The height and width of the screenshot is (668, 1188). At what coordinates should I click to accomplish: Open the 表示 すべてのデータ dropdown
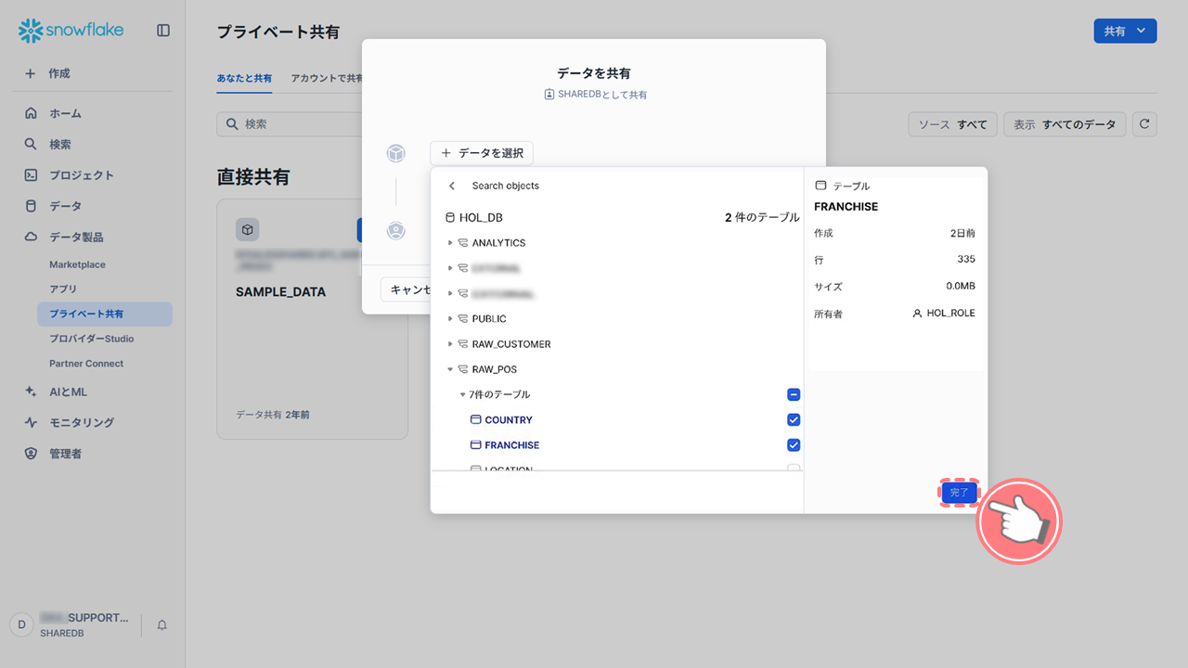coord(1065,124)
